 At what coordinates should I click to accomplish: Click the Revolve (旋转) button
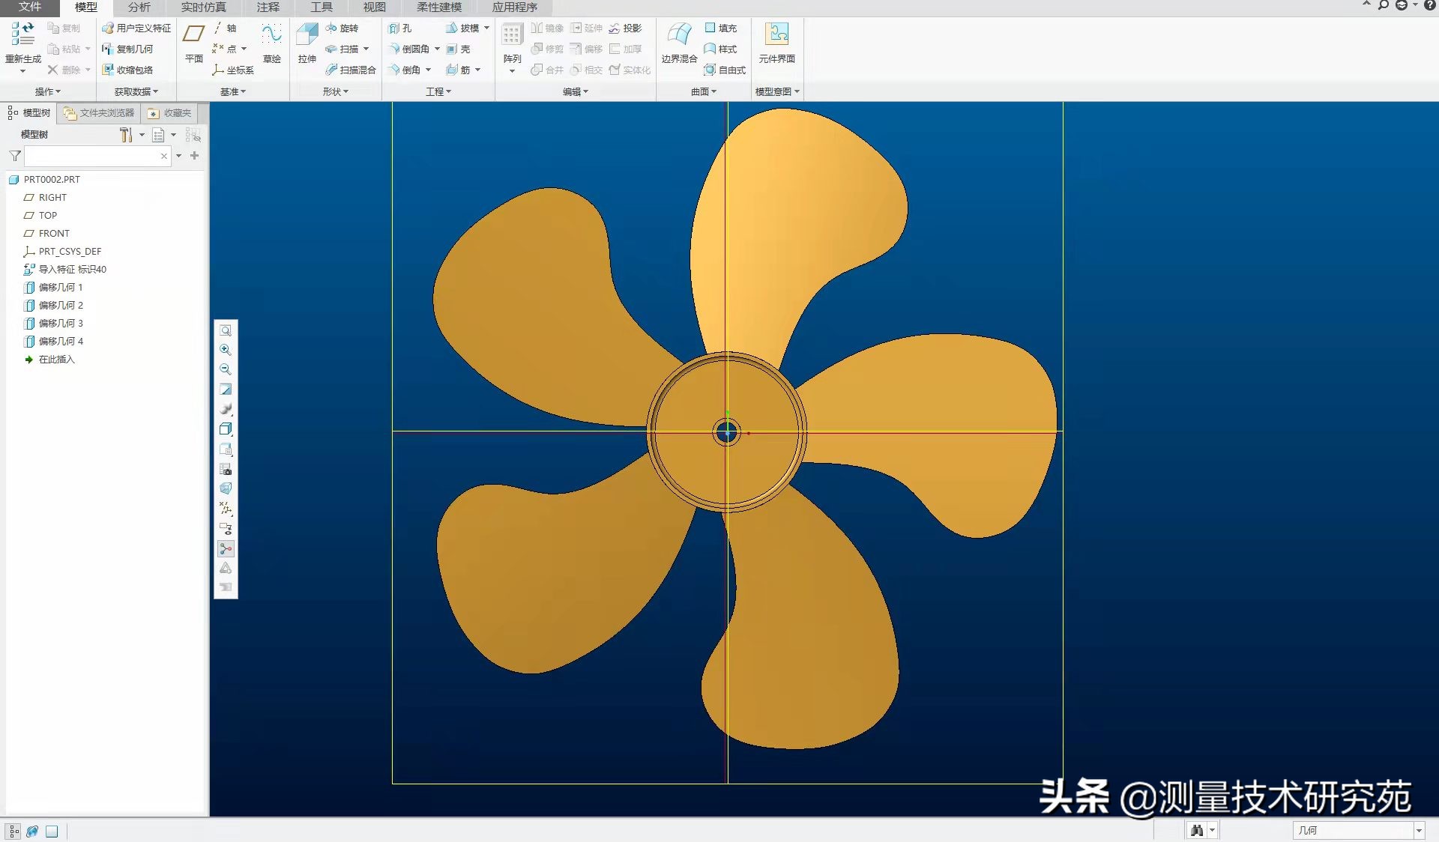click(x=343, y=28)
